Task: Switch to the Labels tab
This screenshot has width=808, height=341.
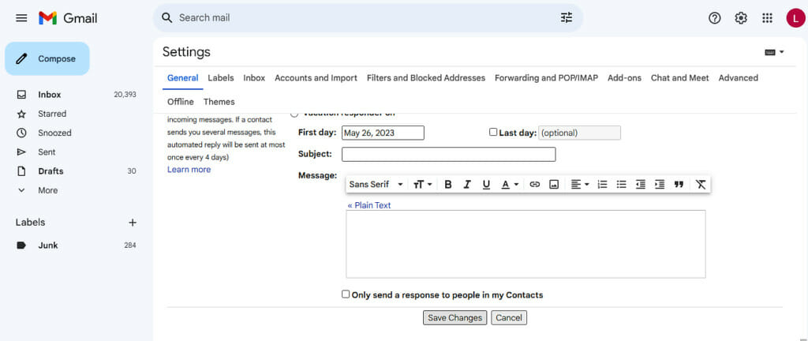Action: 221,78
